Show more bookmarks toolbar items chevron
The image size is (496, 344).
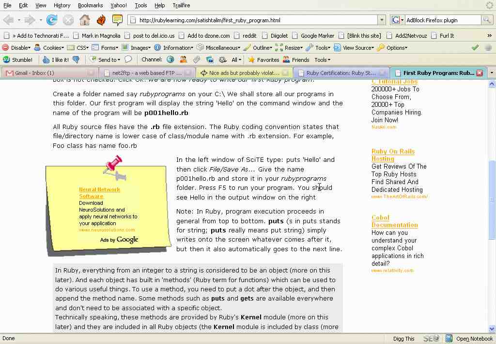click(489, 36)
